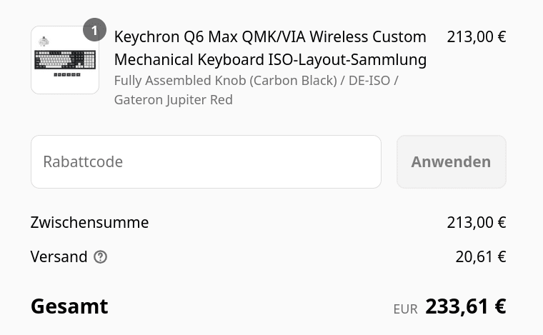Click the small switch icon in product thumbnail
The height and width of the screenshot is (335, 543).
point(44,41)
